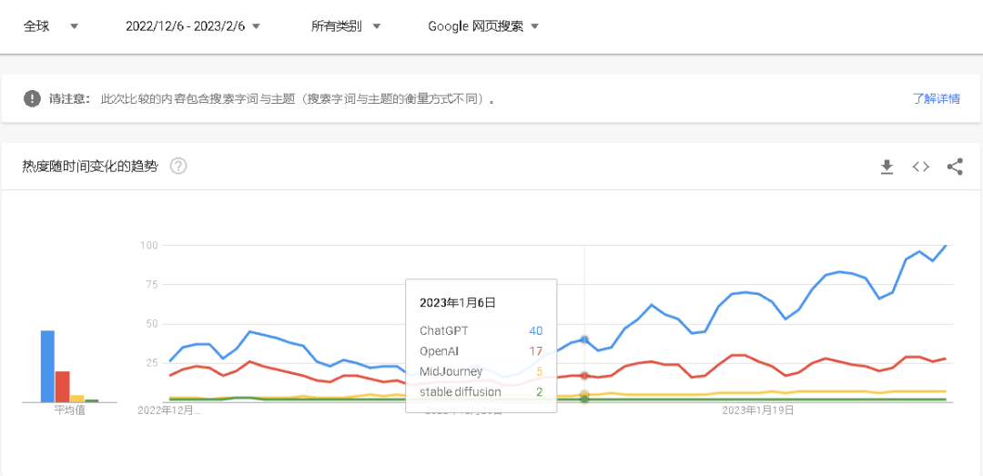Click the red OpenAI average bar
Image resolution: width=983 pixels, height=476 pixels.
(62, 386)
